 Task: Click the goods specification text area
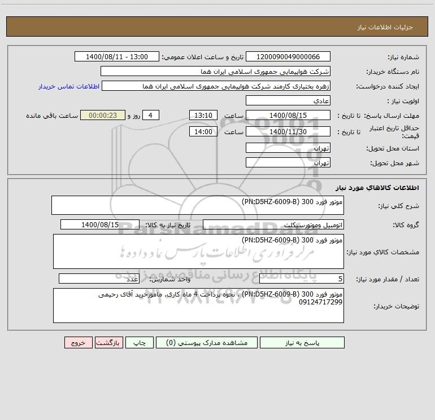(x=198, y=251)
